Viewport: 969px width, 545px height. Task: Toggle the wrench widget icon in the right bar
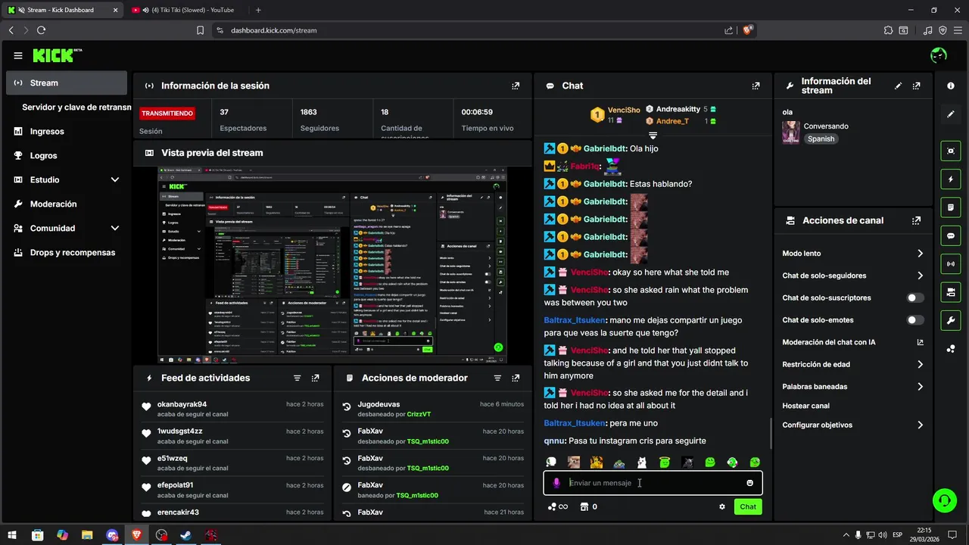pos(951,320)
